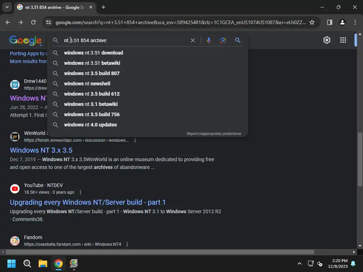The width and height of the screenshot is (363, 272).
Task: Close the Google Search tab
Action: point(91,7)
